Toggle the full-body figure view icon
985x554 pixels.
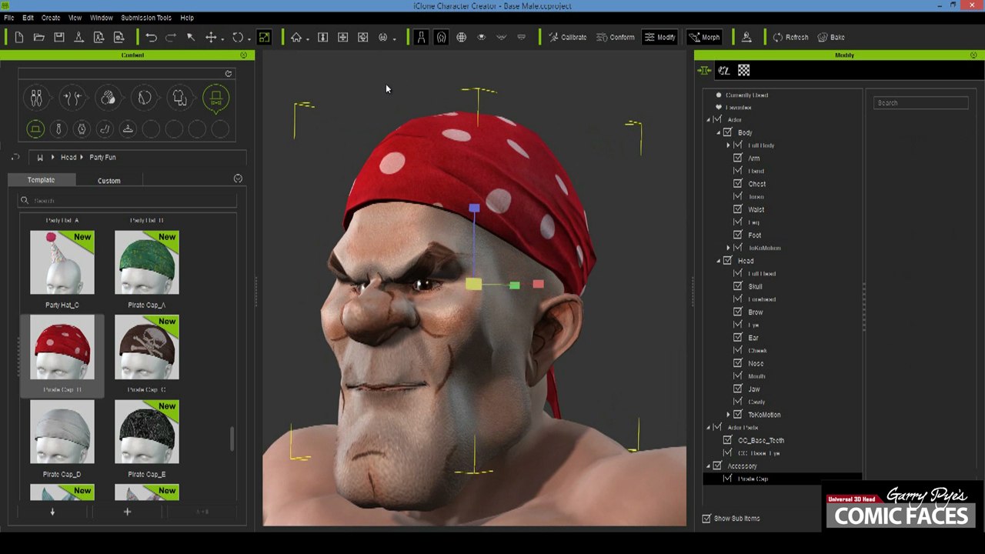pos(421,37)
